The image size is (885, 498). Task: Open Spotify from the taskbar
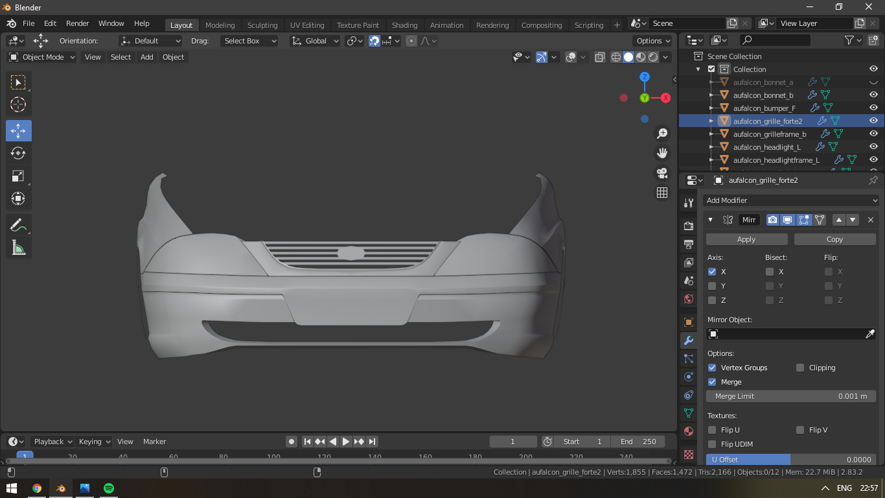[108, 488]
